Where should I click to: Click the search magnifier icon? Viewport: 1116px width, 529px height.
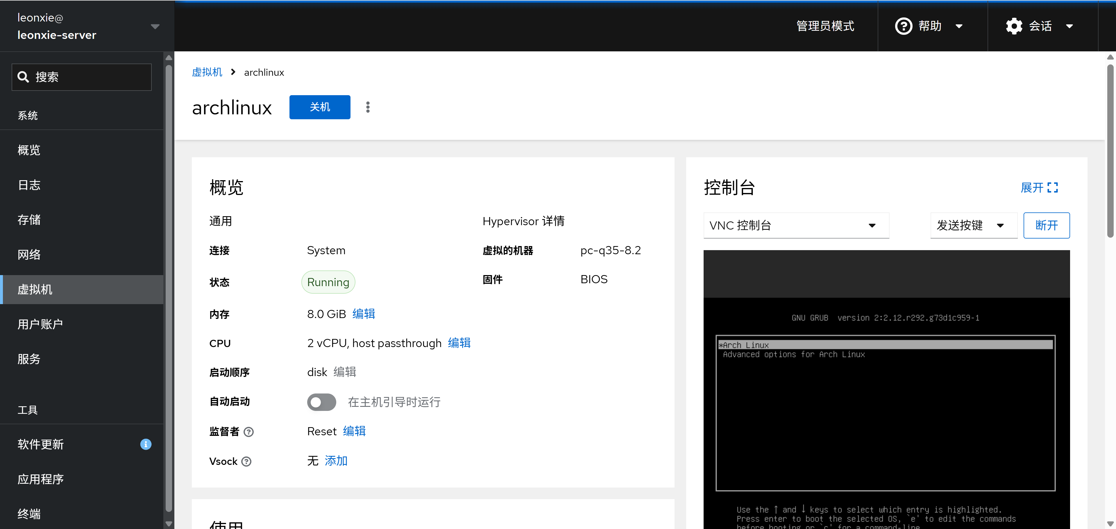coord(23,77)
